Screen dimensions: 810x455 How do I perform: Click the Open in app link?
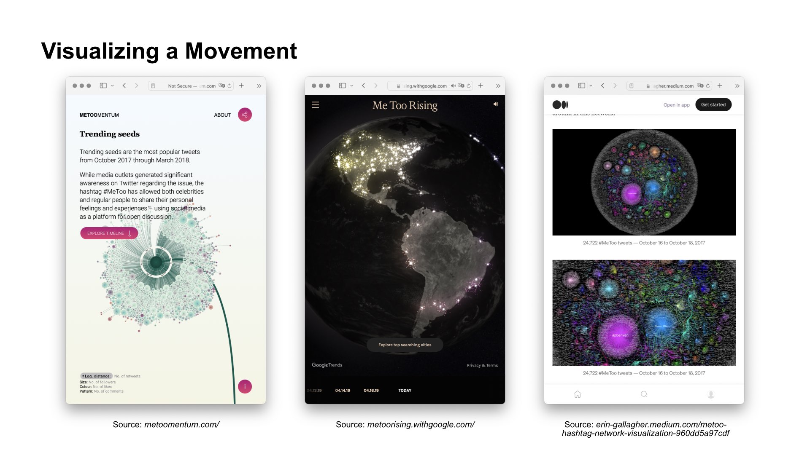pyautogui.click(x=676, y=105)
